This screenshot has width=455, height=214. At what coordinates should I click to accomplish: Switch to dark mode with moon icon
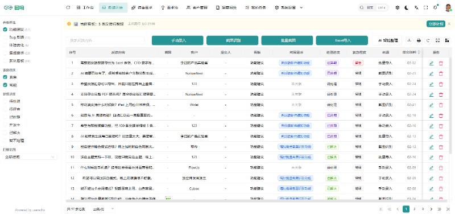pyautogui.click(x=407, y=7)
